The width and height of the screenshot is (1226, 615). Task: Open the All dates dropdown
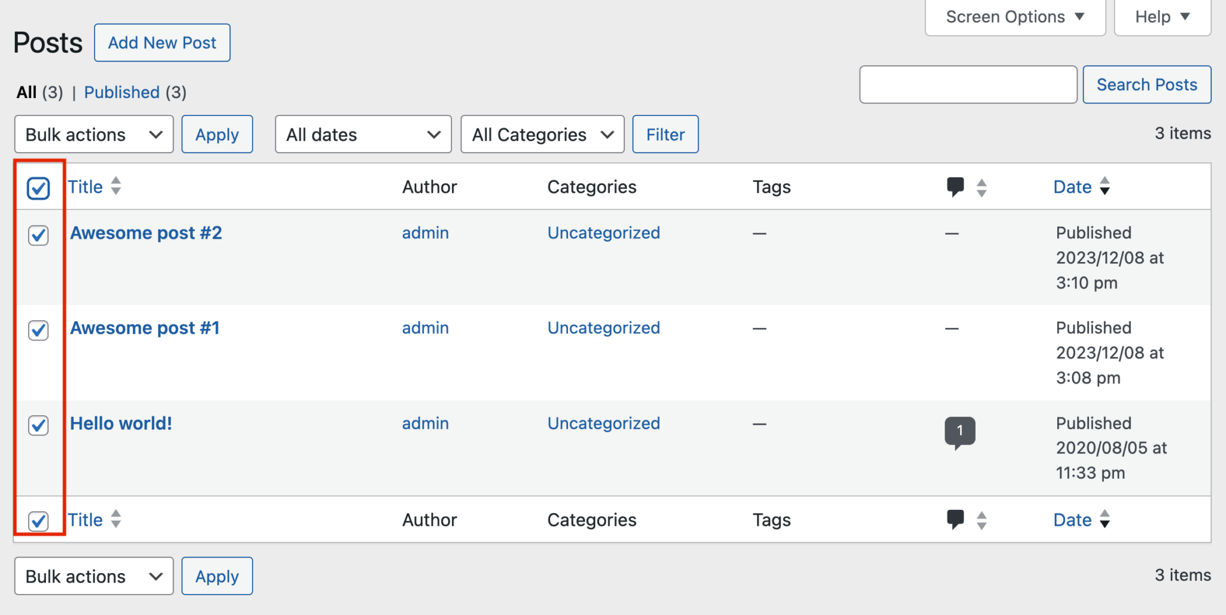click(362, 134)
